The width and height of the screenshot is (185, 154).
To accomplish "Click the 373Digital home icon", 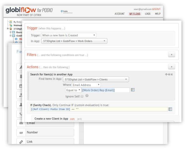I will [11, 29].
